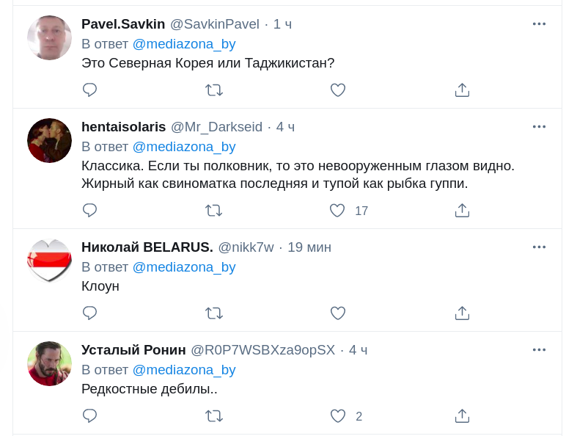Open @mediazona_by link in Pavel.Savkin's reply

tap(184, 43)
